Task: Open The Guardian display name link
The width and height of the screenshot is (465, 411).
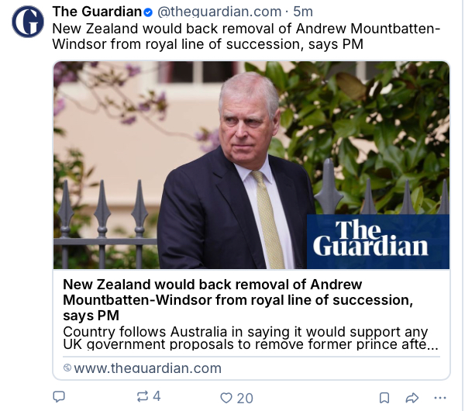Action: (97, 12)
